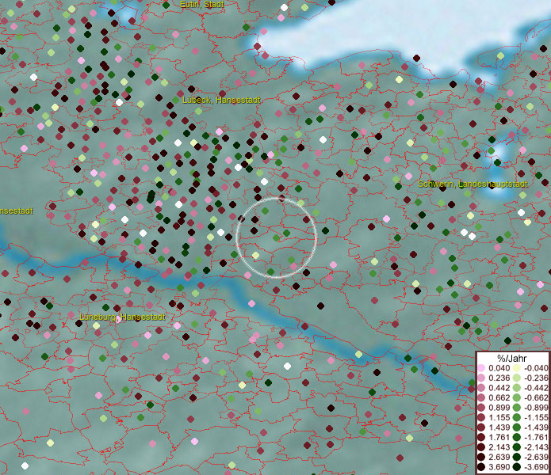Click the -0.040 pale yellow legend swatch
The image size is (551, 475).
pyautogui.click(x=515, y=368)
